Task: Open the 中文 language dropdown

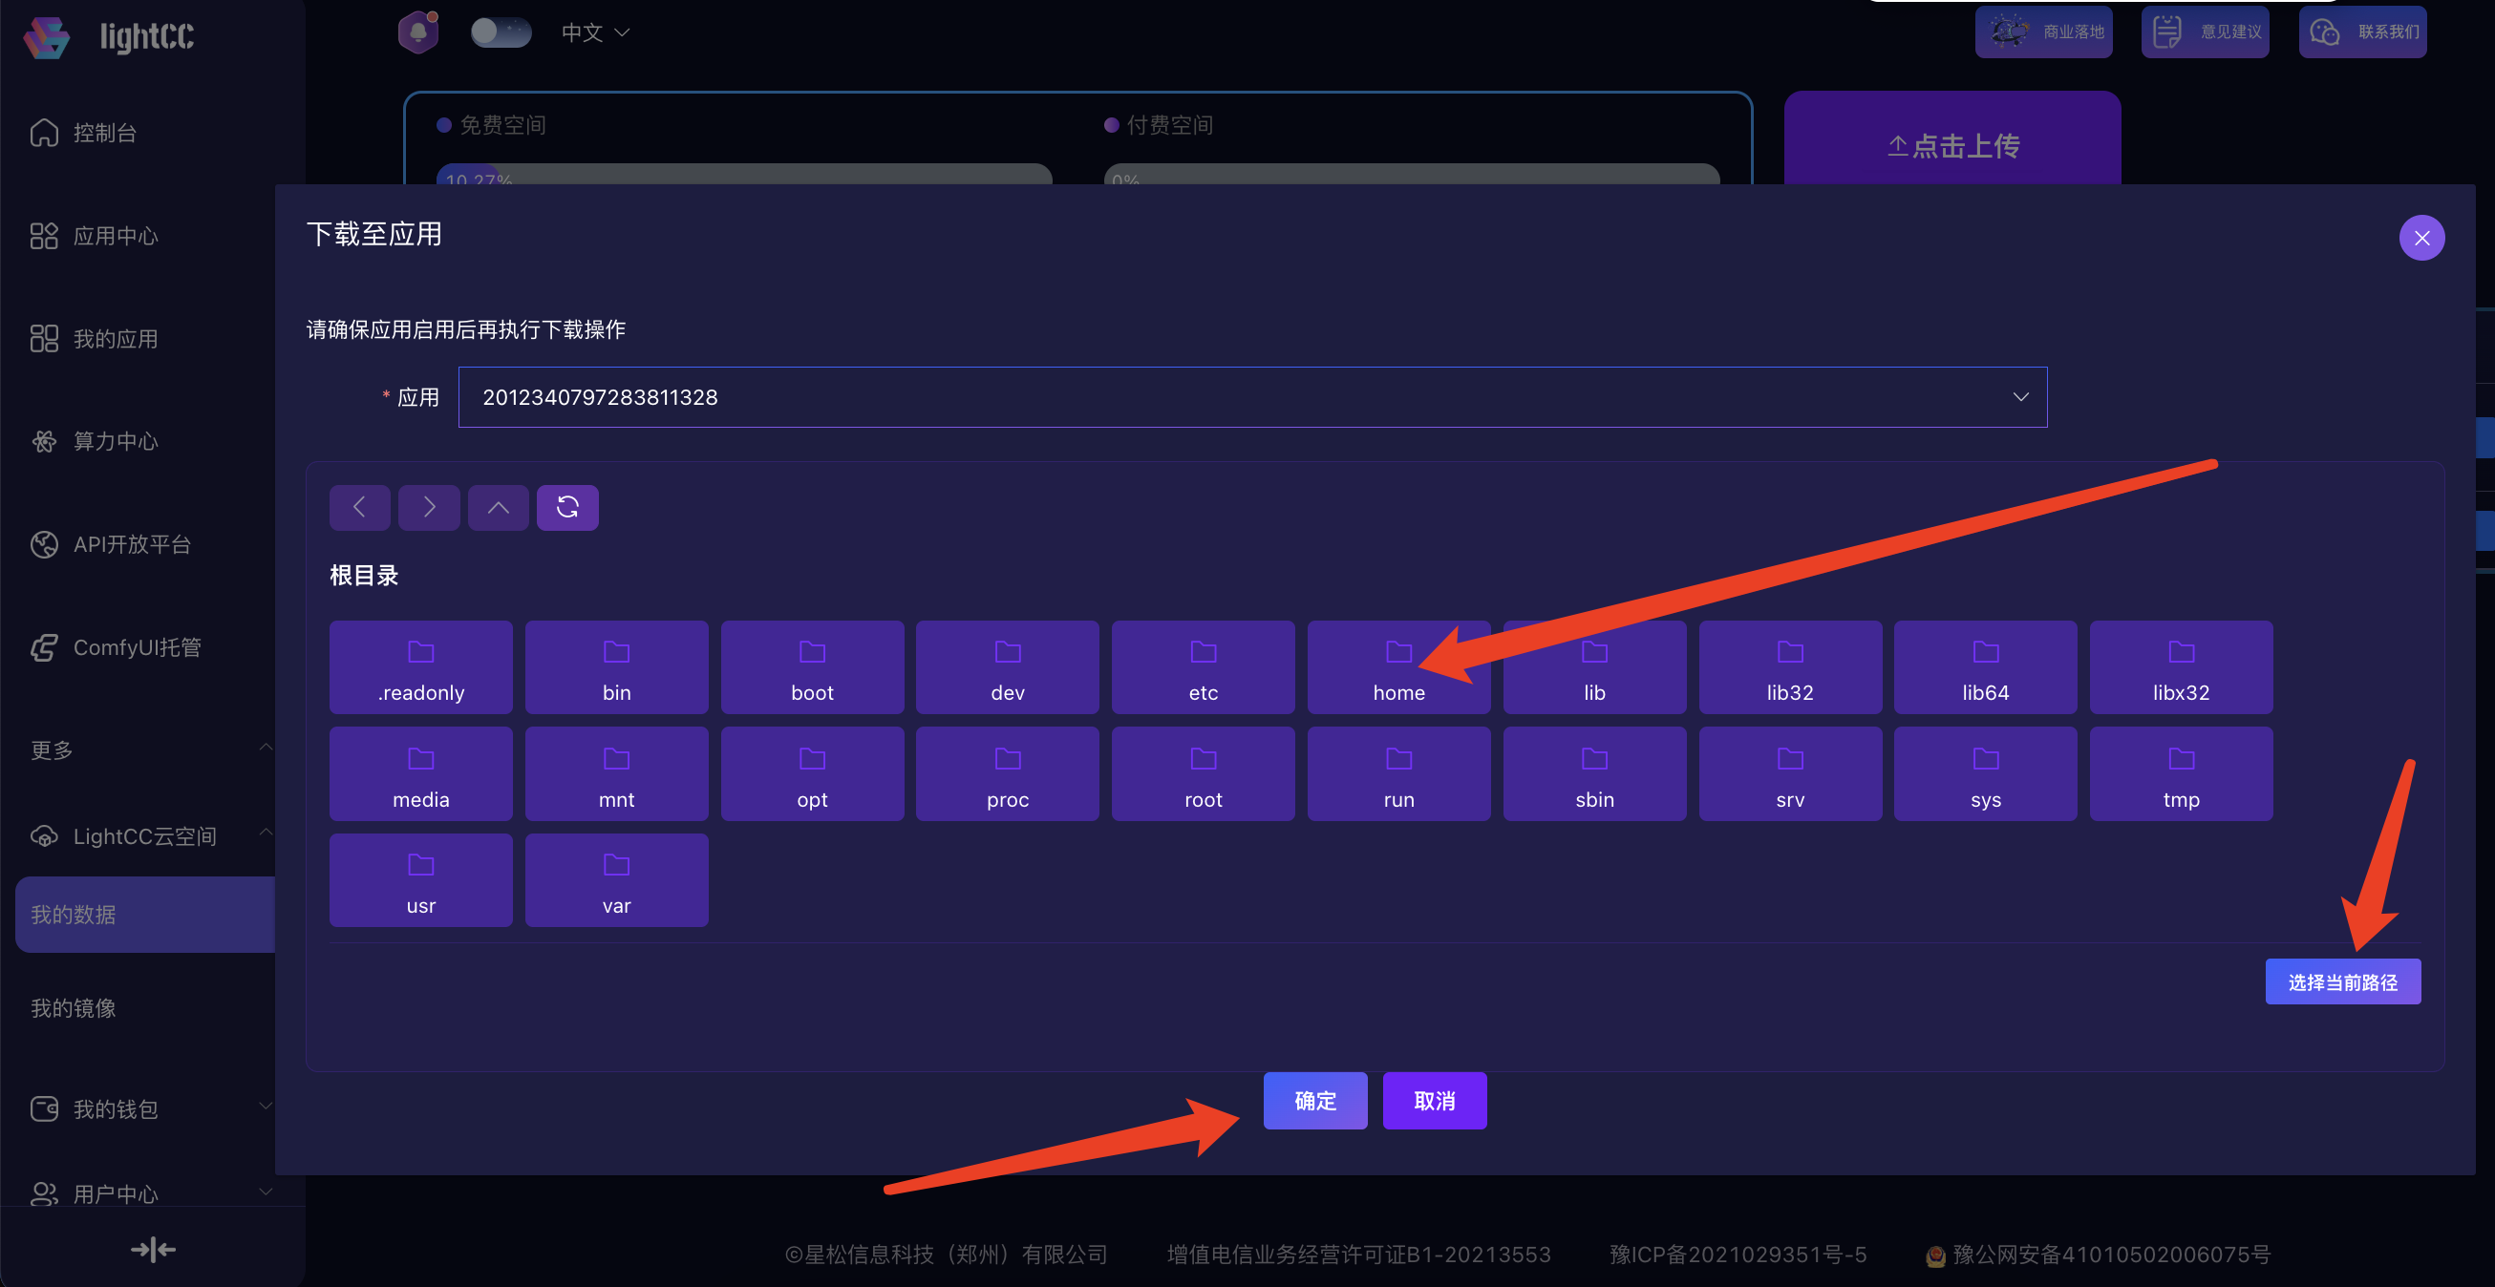Action: point(595,32)
